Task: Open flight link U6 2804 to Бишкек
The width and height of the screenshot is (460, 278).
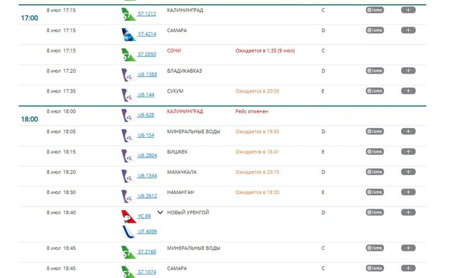Action: click(147, 155)
